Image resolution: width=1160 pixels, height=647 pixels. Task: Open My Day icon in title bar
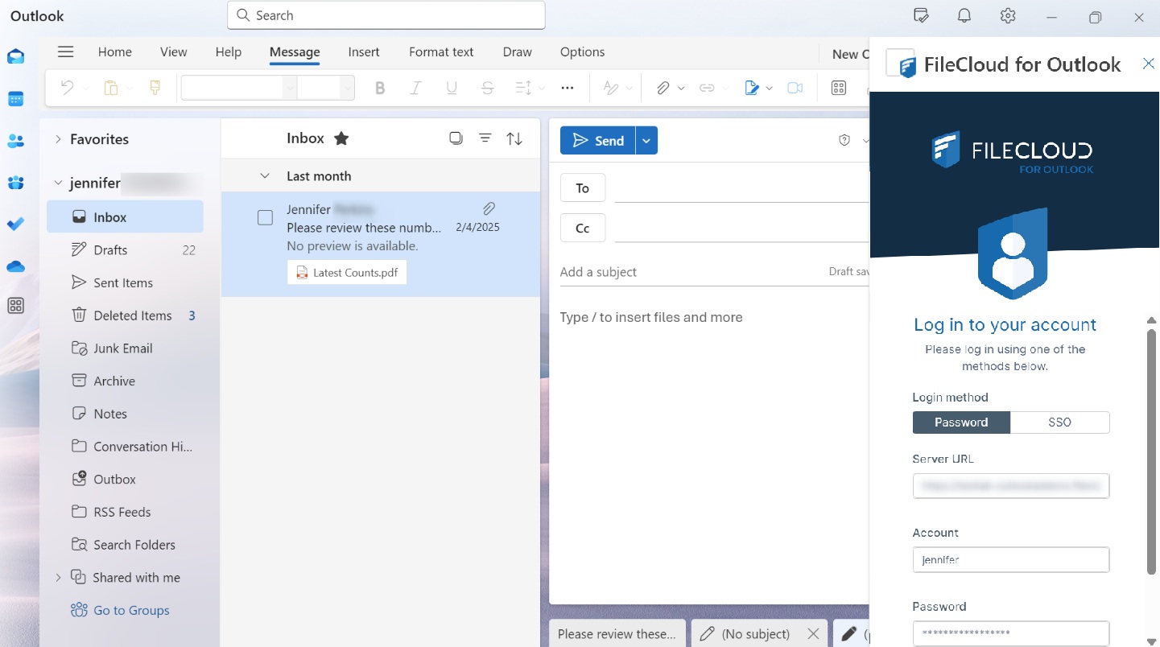coord(922,15)
